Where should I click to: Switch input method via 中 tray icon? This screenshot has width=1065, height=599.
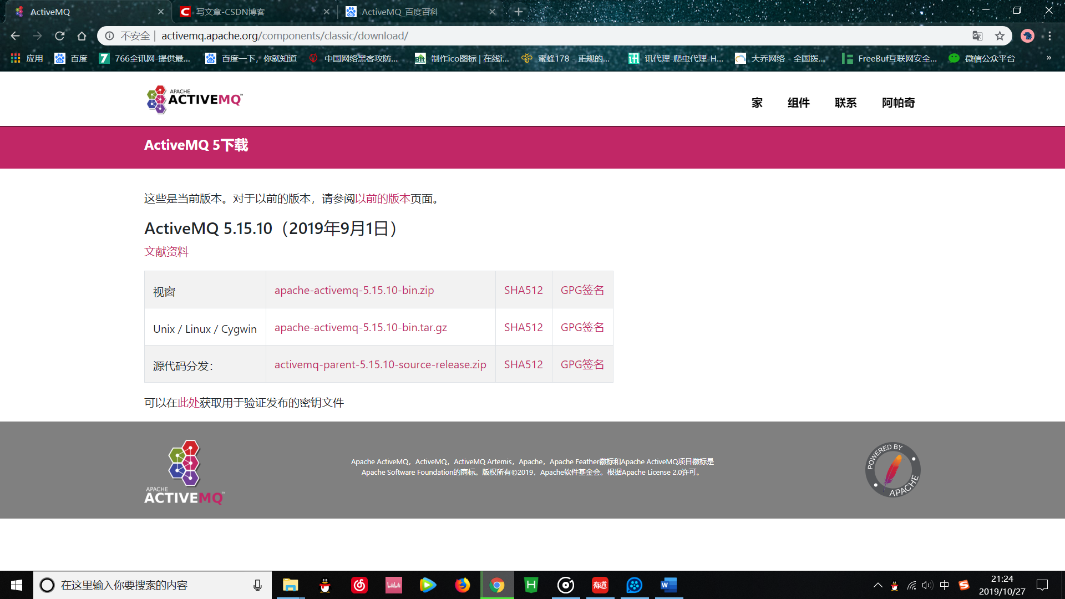945,585
